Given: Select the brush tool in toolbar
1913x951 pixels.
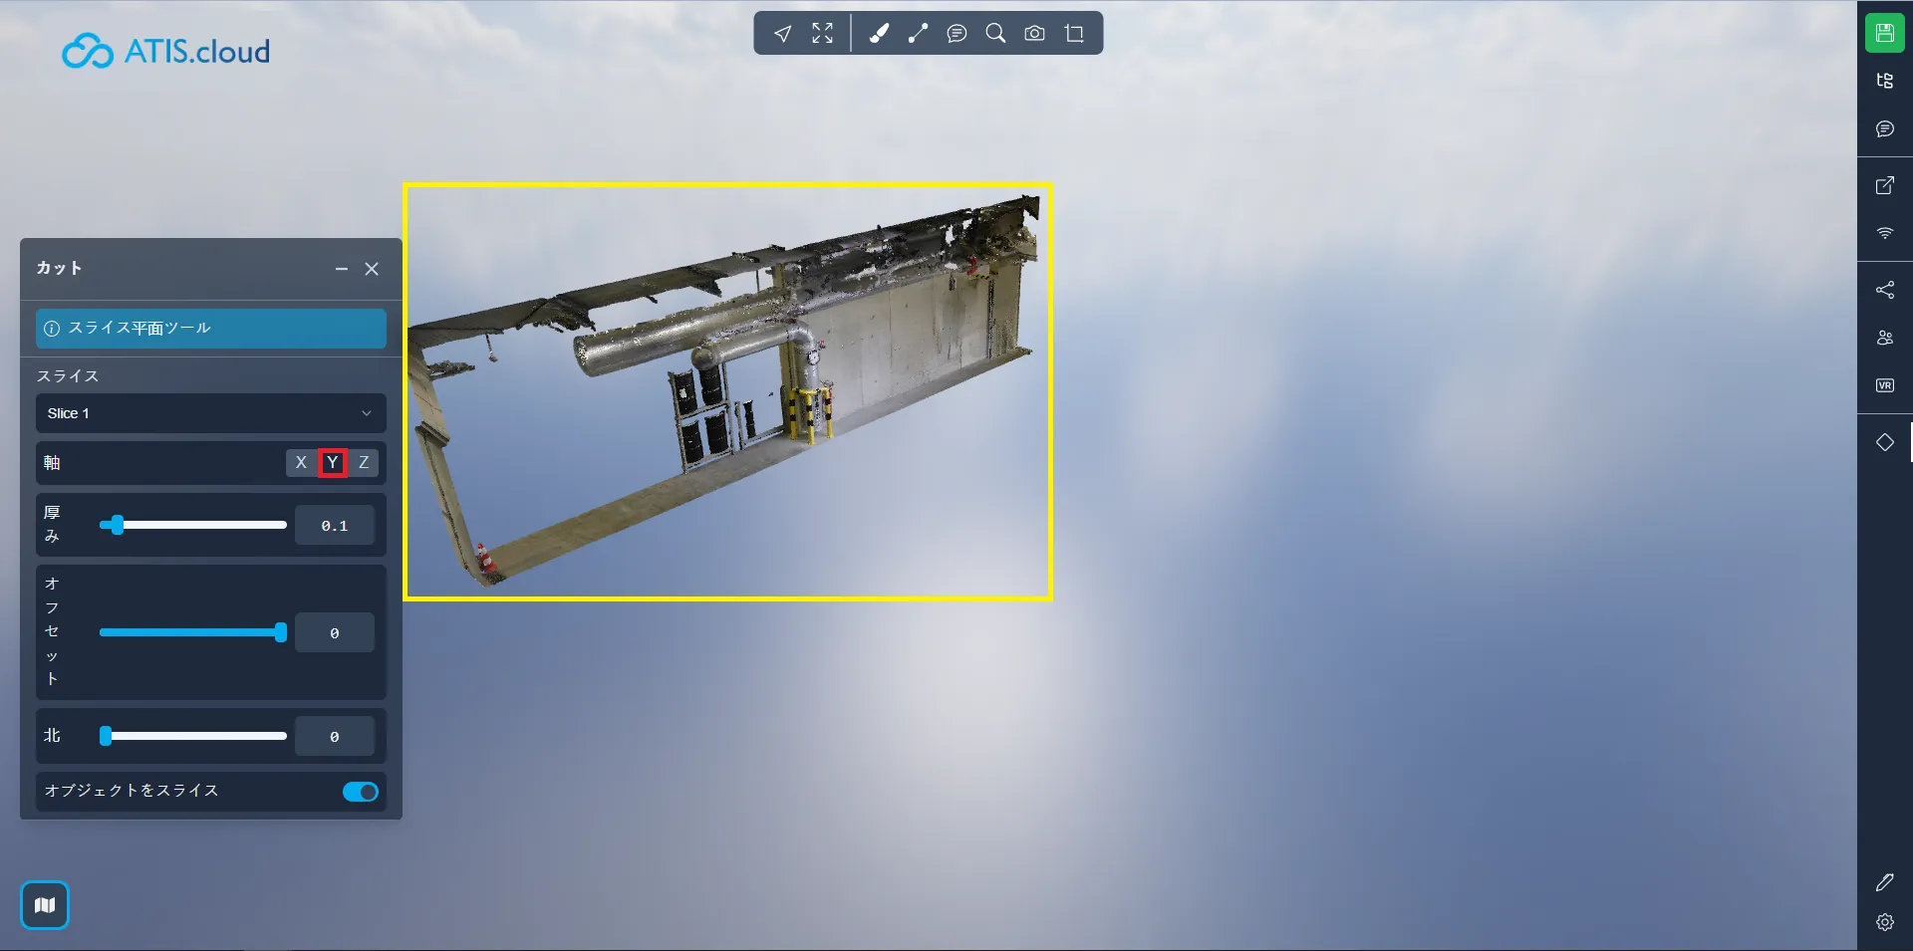Looking at the screenshot, I should pos(879,34).
